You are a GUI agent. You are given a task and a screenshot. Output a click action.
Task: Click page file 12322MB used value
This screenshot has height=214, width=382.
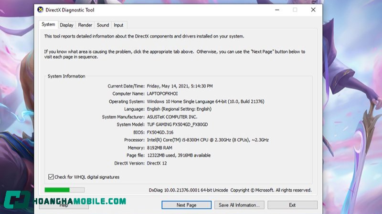click(179, 156)
